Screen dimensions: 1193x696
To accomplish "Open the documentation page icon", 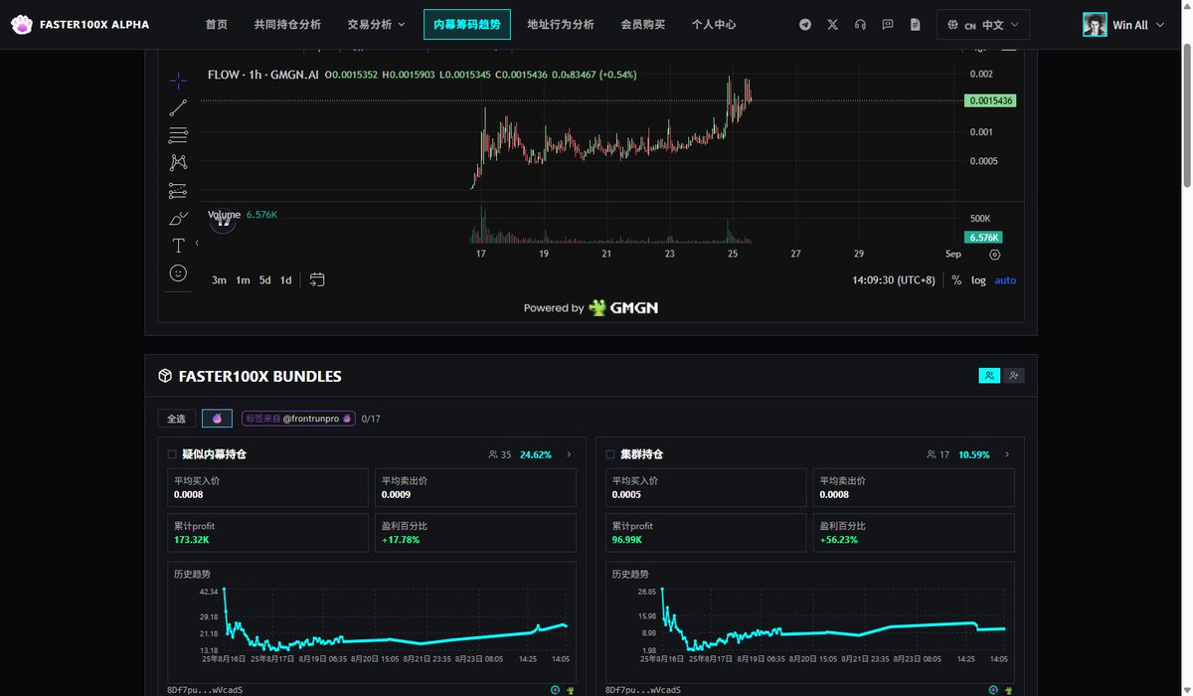I will tap(916, 24).
